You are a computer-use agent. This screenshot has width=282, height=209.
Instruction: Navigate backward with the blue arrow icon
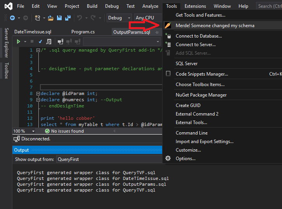click(x=12, y=18)
